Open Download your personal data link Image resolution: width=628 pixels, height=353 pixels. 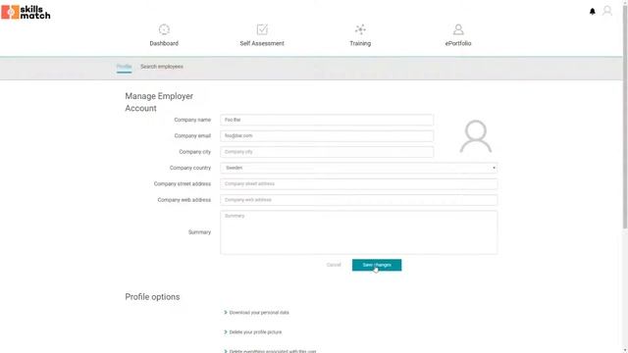[259, 313]
